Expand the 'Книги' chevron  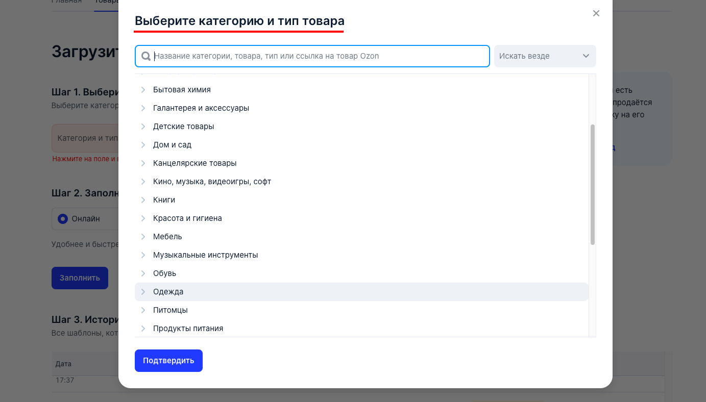[143, 200]
